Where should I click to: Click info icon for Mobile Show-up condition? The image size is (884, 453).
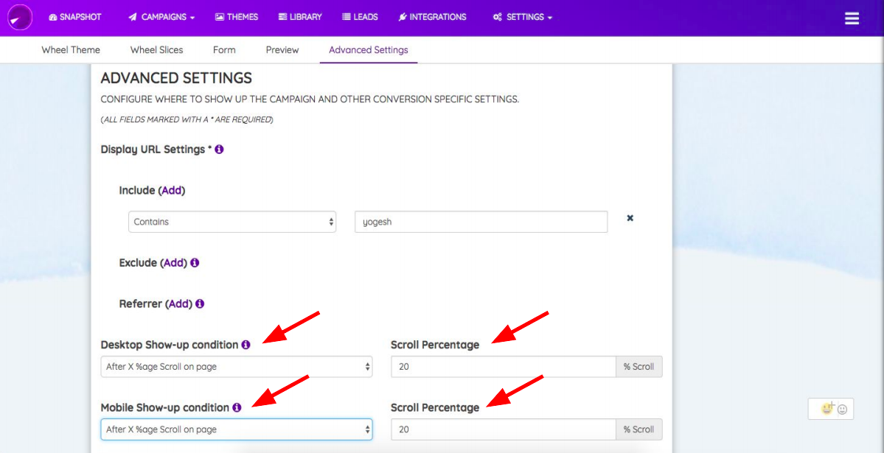[x=236, y=407]
